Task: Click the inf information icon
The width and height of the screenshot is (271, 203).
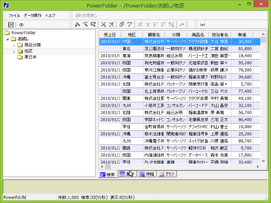Action: point(202,25)
